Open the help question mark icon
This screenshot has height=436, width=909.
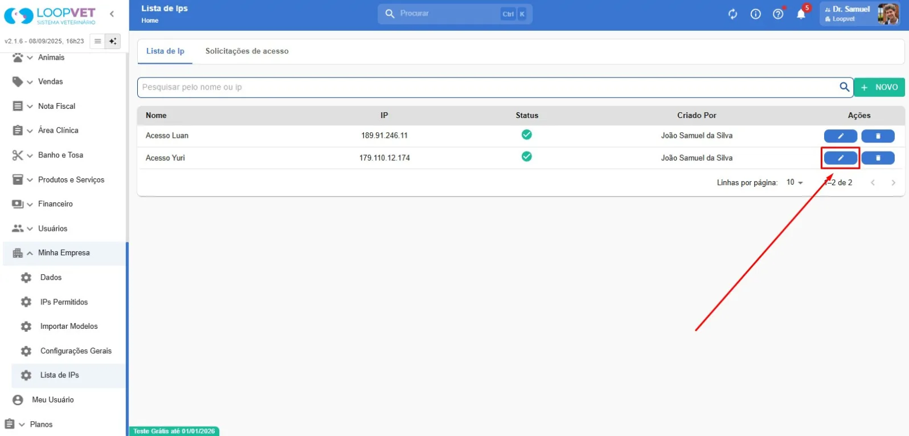coord(778,14)
